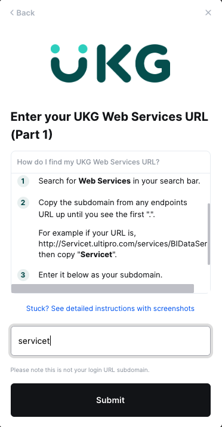222x427 pixels.
Task: Click the horizontal scrollbar under the instructions
Action: click(103, 289)
